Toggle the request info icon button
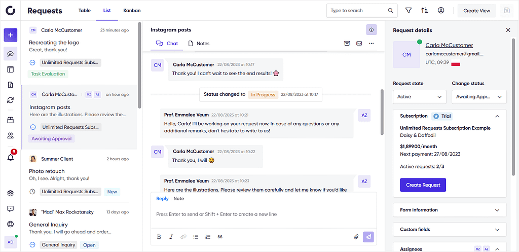The height and width of the screenshot is (252, 519). click(372, 30)
